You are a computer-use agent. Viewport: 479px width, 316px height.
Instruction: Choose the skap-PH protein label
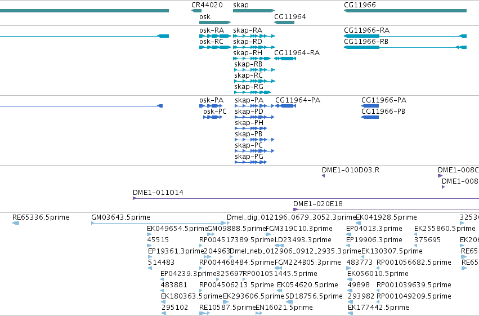249,123
